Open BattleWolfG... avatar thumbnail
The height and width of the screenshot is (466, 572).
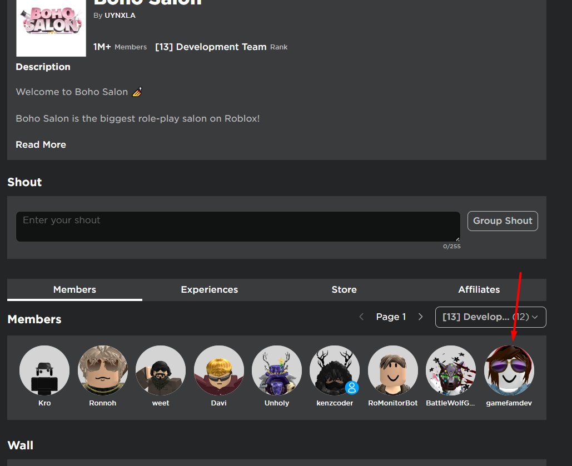point(450,370)
